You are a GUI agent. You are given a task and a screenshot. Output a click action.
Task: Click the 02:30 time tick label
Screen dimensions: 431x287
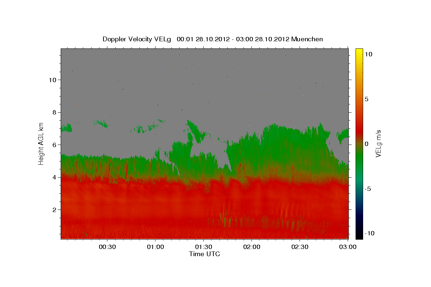pos(300,247)
